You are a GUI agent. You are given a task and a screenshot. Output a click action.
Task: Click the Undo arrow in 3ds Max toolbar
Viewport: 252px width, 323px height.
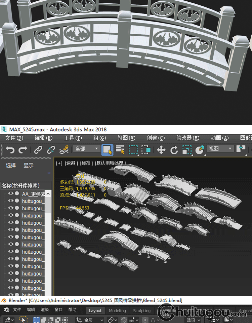coord(10,150)
